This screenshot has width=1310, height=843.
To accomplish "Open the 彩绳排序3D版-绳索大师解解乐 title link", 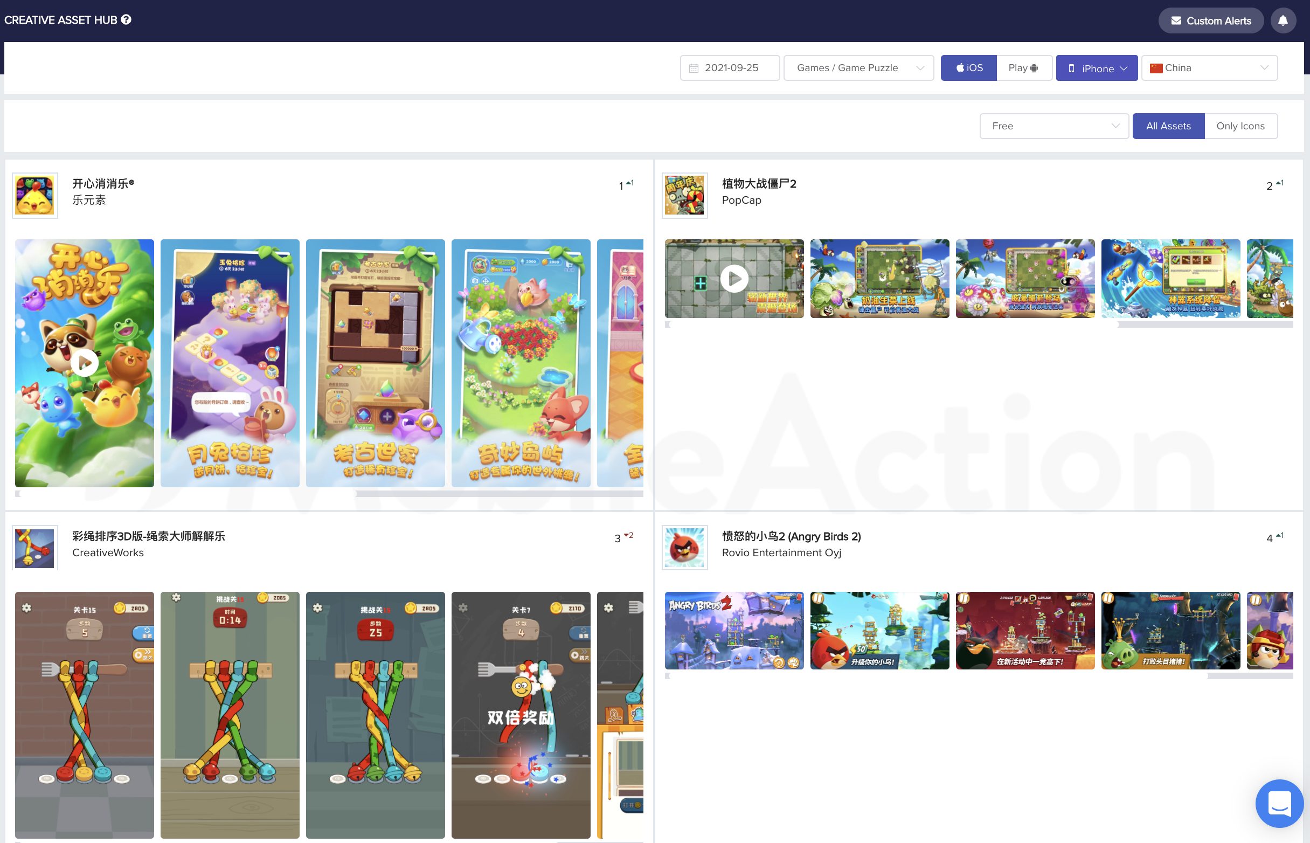I will pyautogui.click(x=148, y=536).
